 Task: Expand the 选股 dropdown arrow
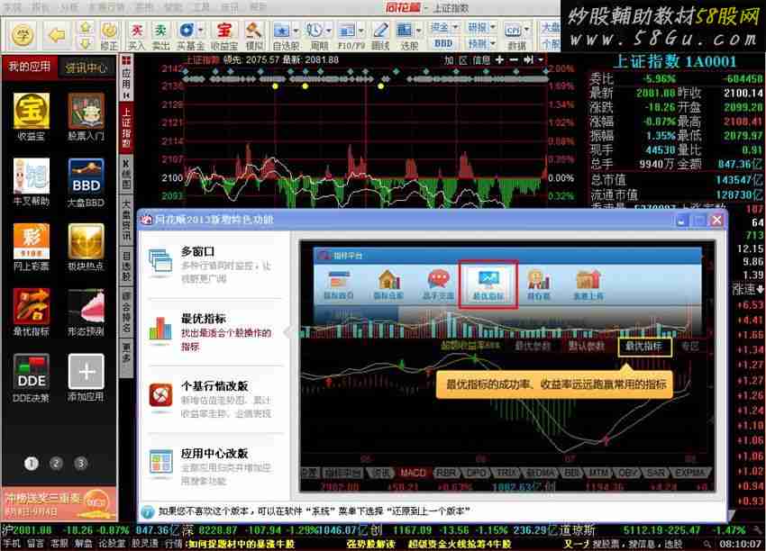click(419, 31)
